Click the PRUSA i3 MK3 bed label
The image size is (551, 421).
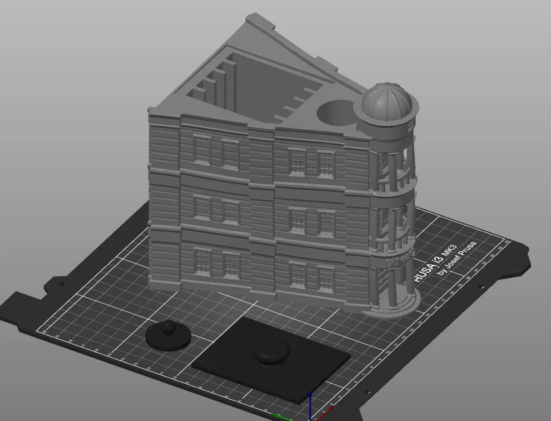click(436, 263)
